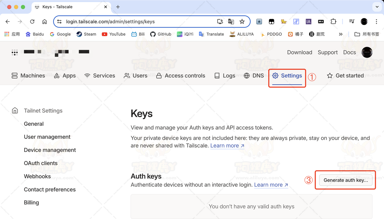The image size is (384, 219).
Task: Click the browser reload icon
Action: tap(32, 22)
